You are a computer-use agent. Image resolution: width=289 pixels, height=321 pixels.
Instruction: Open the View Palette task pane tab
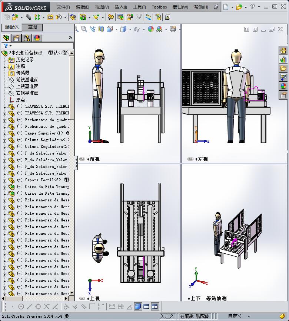283,77
